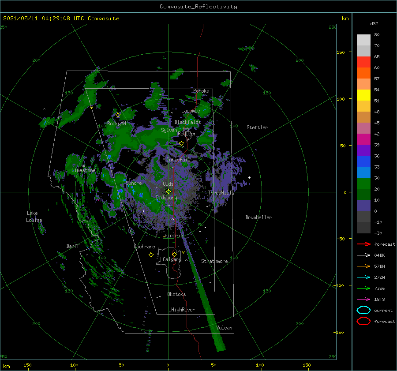Click the green 30 dBZ color swatch

pos(363,184)
